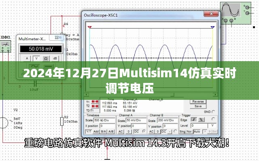Select the GND radio button
Screen dimensions: 259x161
click(213, 112)
